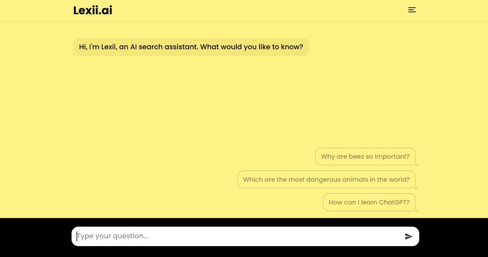Screen dimensions: 488x257
Task: Submit question with the send arrow
Action: (409, 236)
